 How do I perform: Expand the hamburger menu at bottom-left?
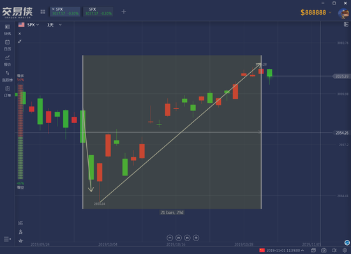[x=7, y=239]
